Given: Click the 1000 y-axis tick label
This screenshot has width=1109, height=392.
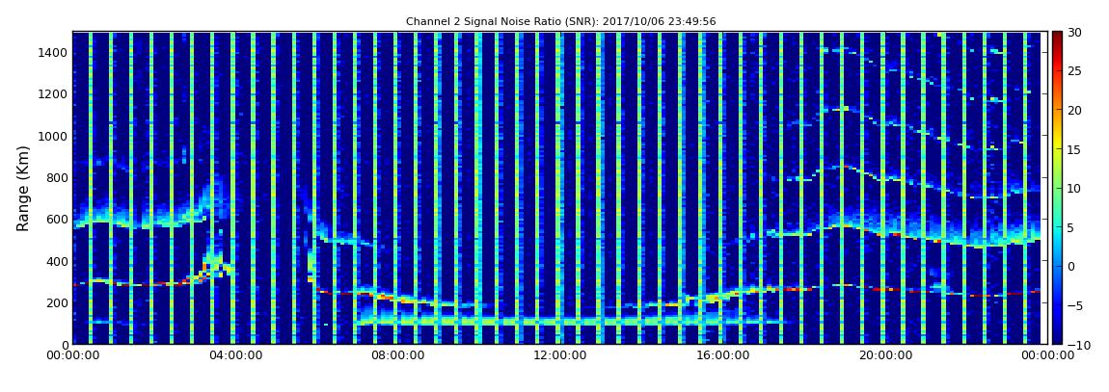Looking at the screenshot, I should tap(54, 137).
